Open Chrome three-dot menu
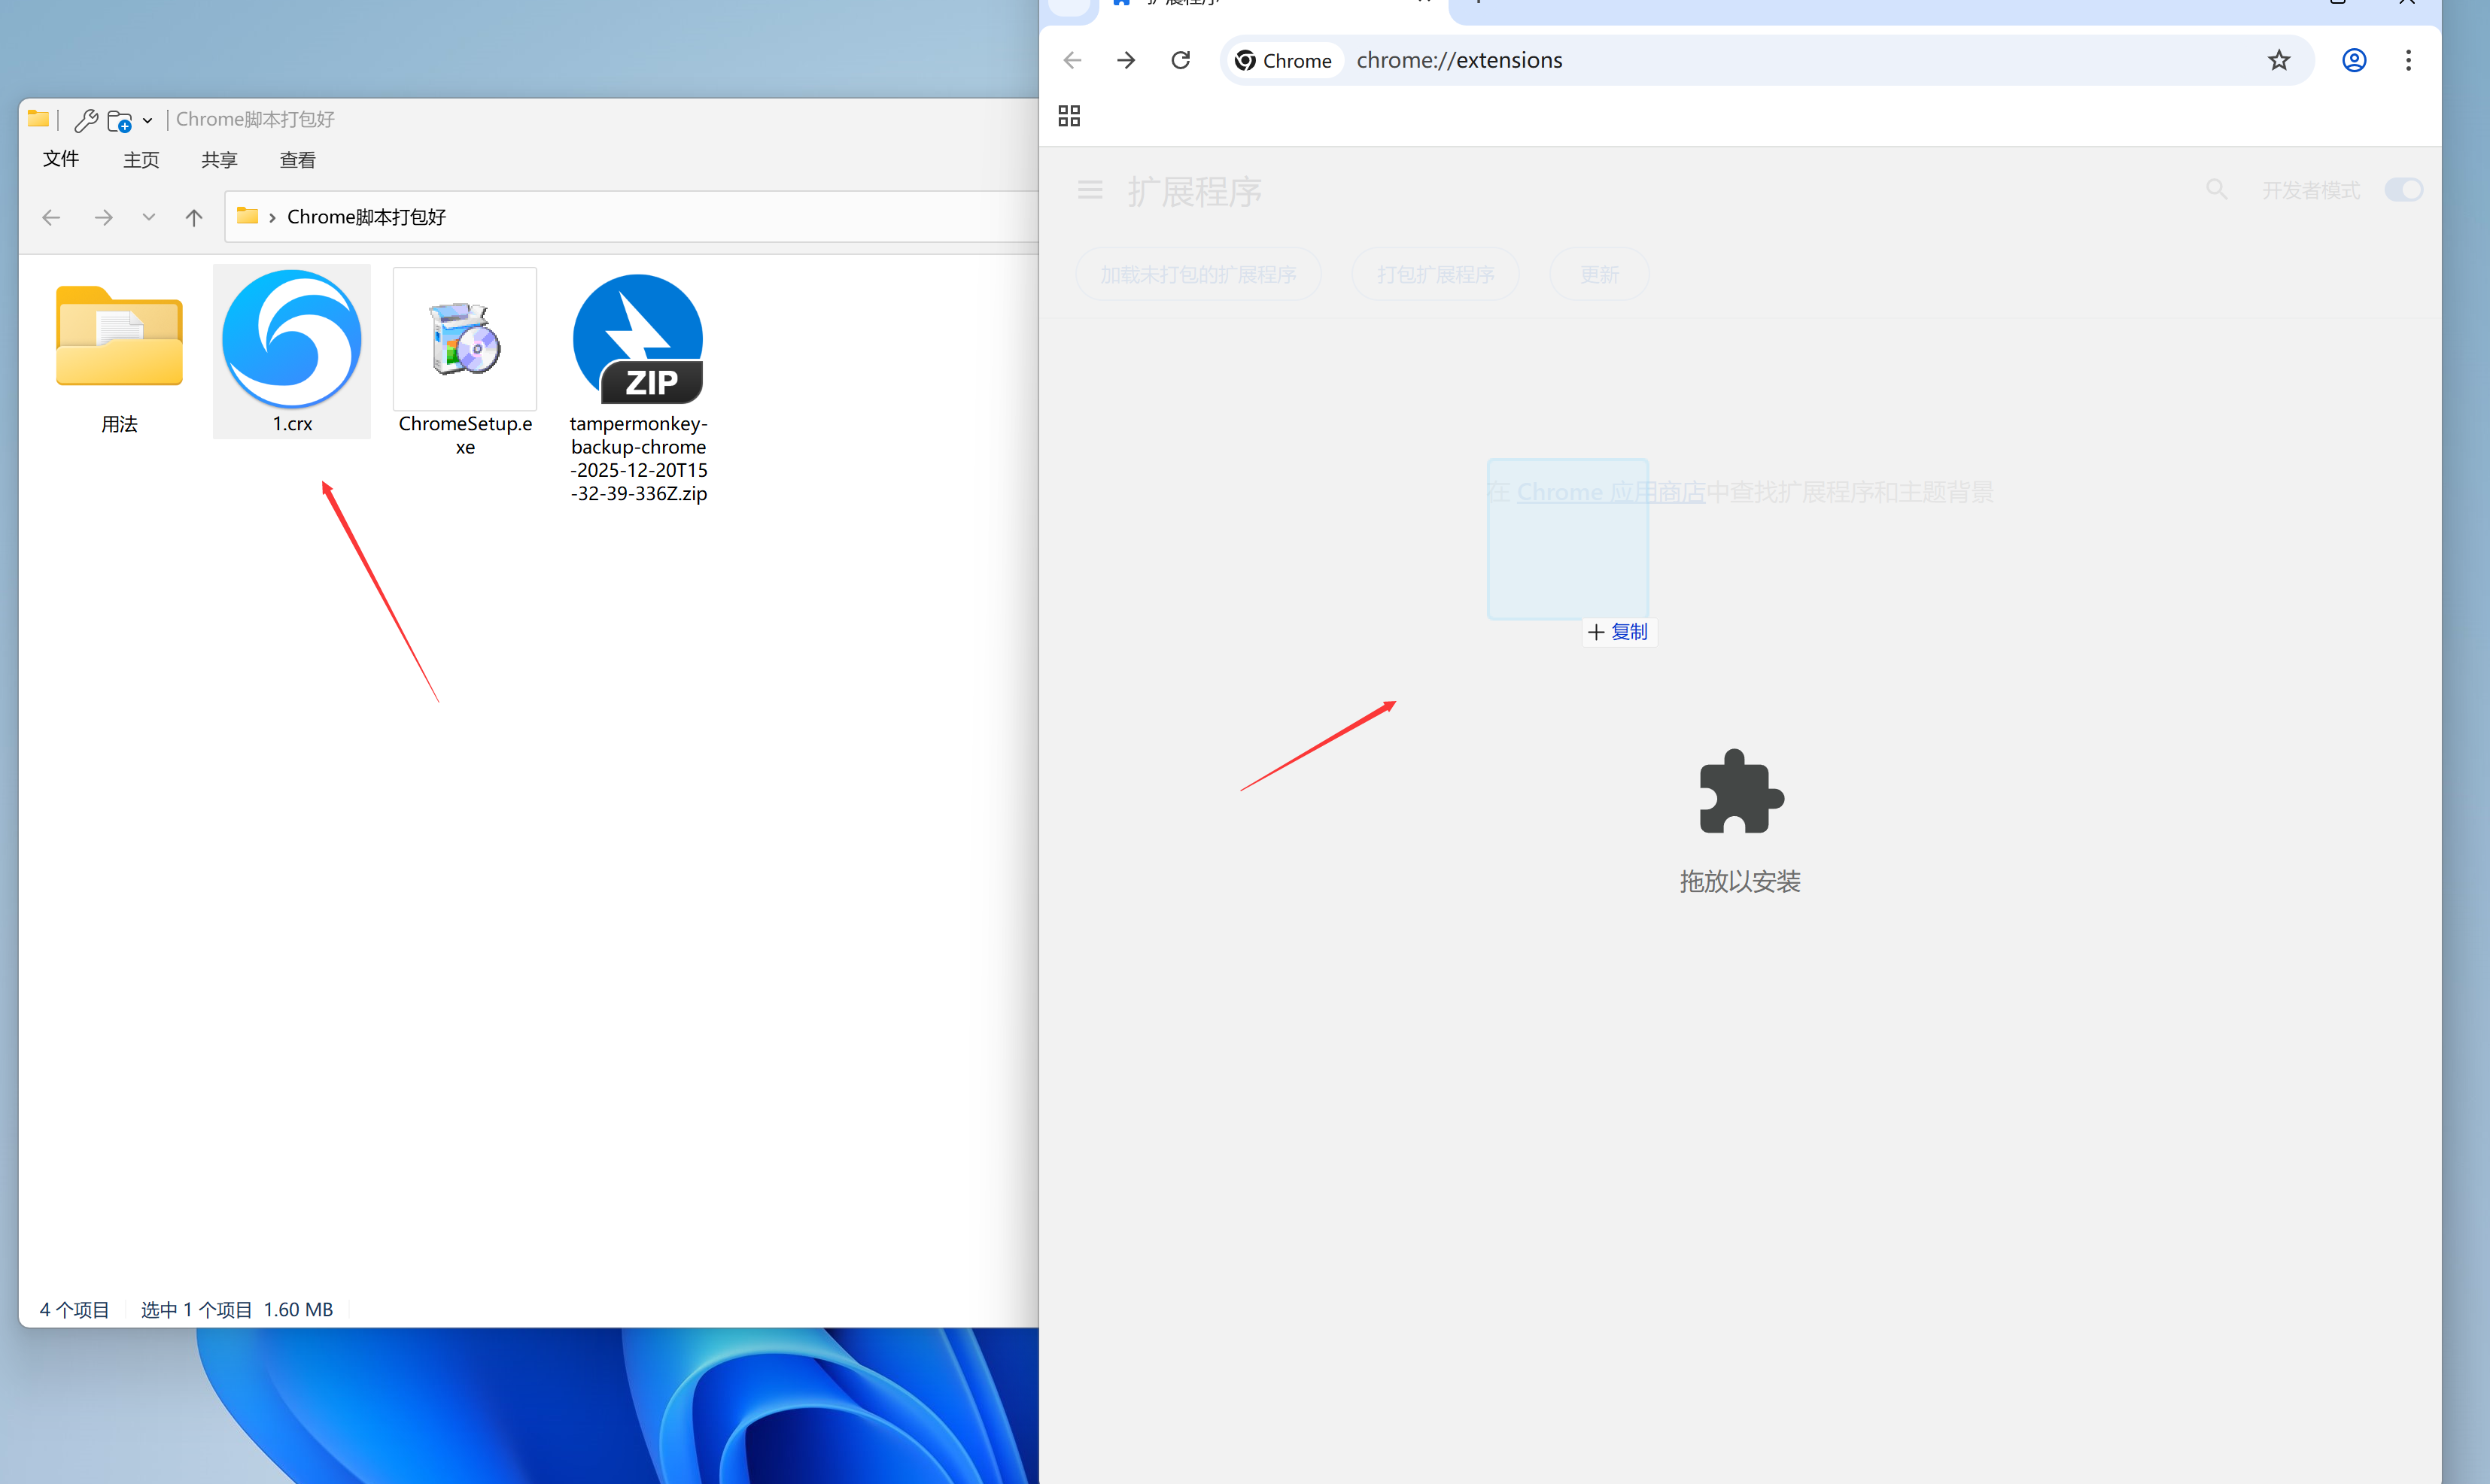The image size is (2490, 1484). (x=2407, y=60)
